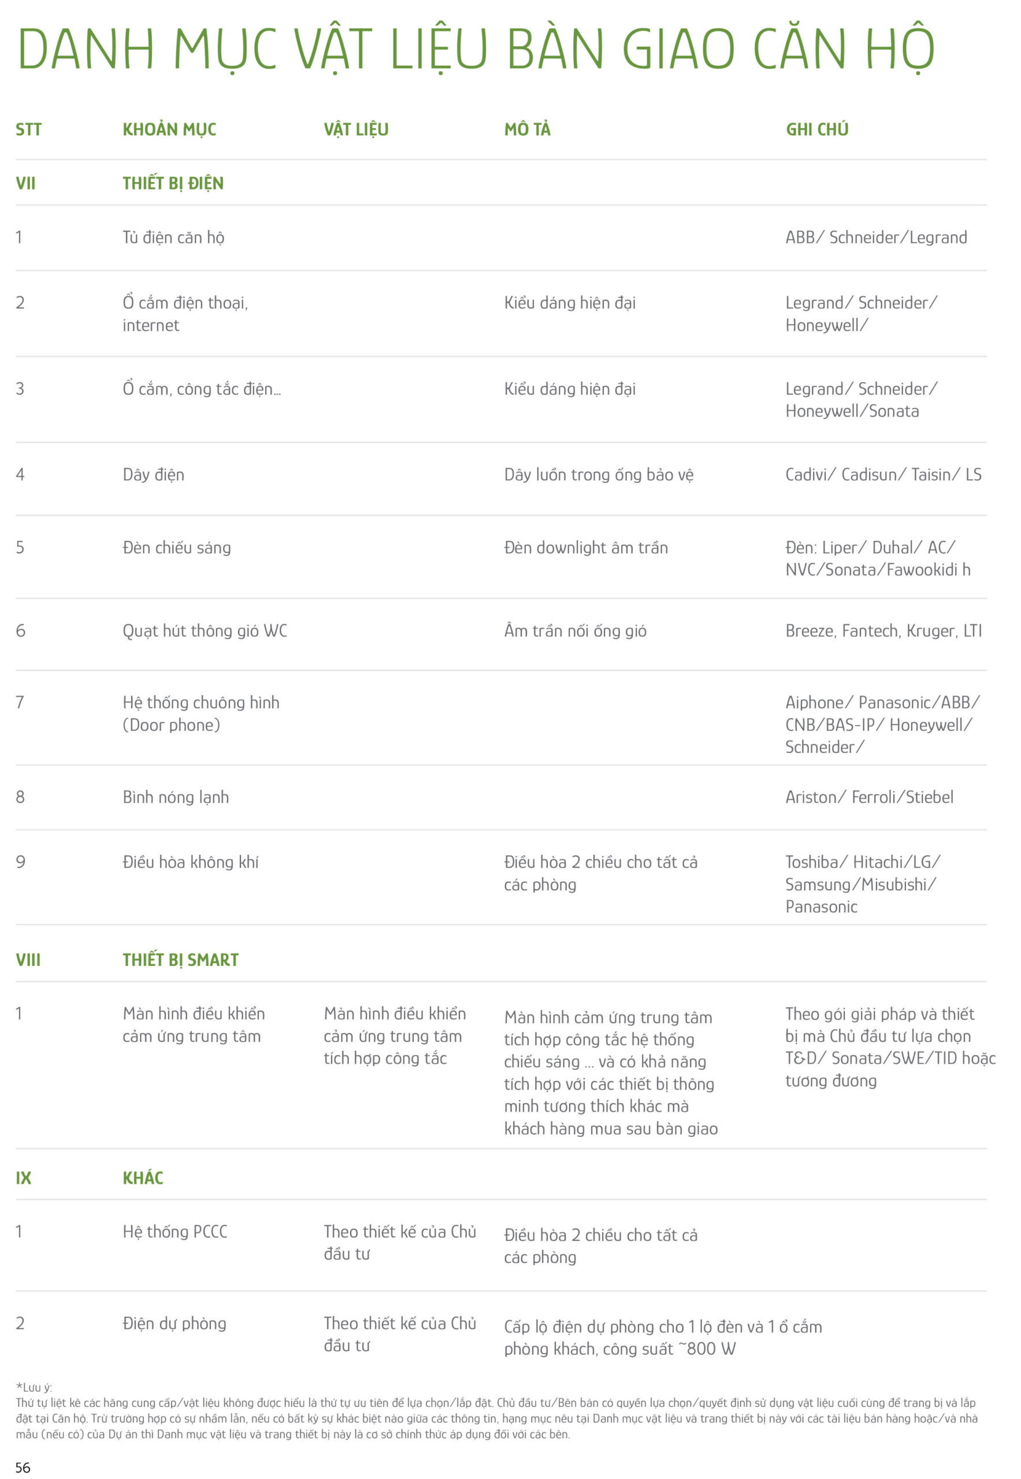This screenshot has height=1479, width=1021.
Task: Click the "GHI CHÚ" column header
Action: coord(817,130)
